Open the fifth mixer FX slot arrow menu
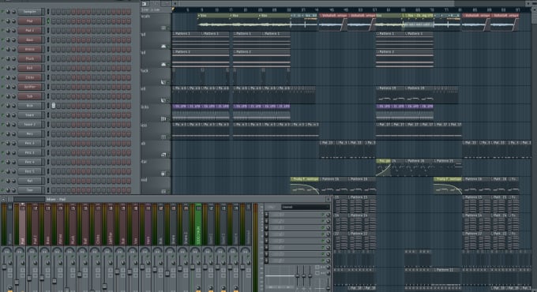Viewport: 537px width, 292px height. tap(267, 241)
